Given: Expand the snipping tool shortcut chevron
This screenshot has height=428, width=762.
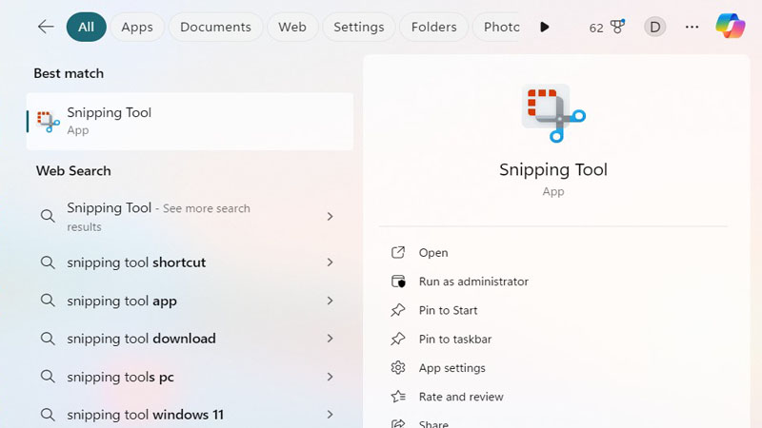Looking at the screenshot, I should coord(330,263).
